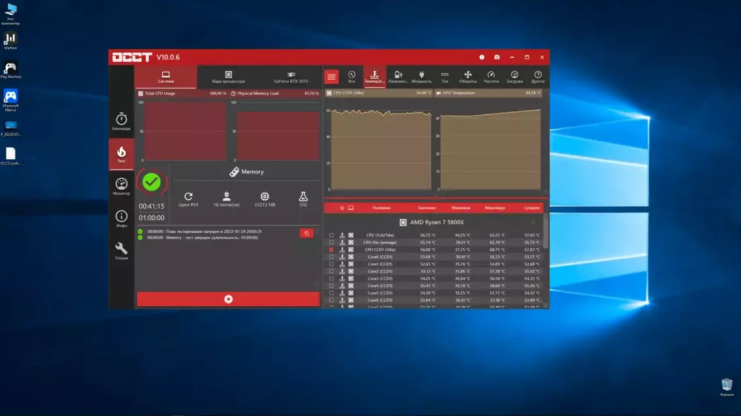Select the Ток current filter tab
The width and height of the screenshot is (741, 416).
[x=445, y=77]
